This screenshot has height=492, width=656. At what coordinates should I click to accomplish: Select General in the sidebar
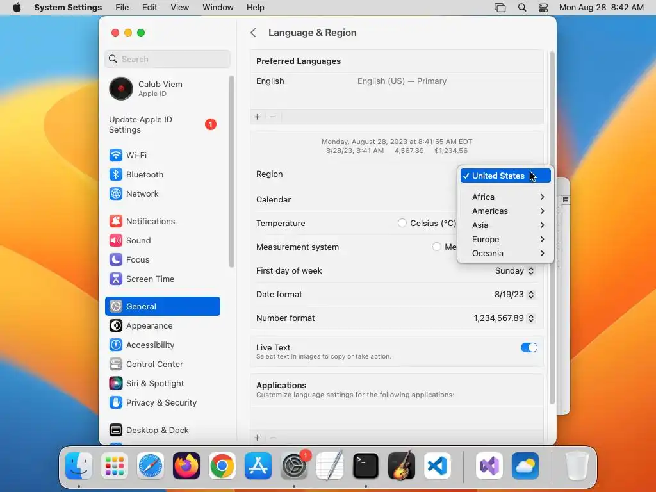coord(162,306)
